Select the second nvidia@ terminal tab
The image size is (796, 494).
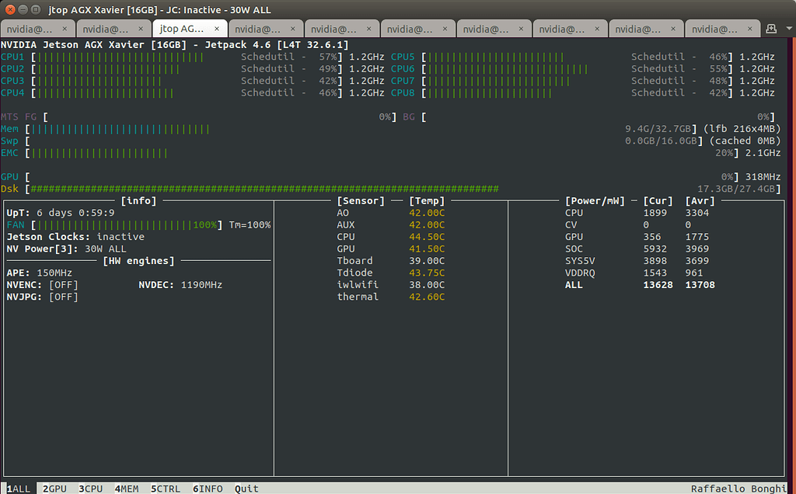107,30
